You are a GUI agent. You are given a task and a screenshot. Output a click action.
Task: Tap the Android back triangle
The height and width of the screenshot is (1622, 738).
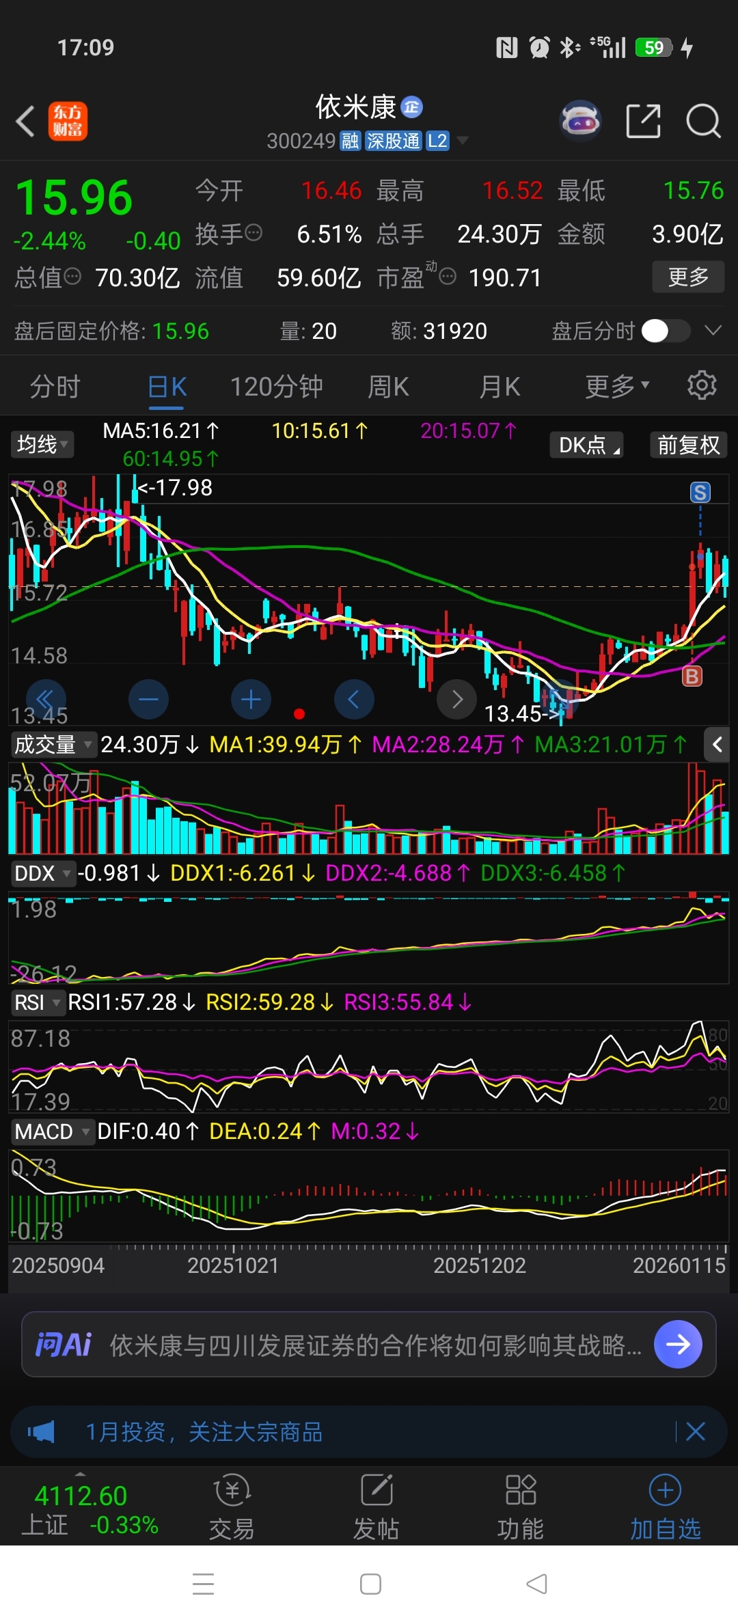tap(537, 1584)
